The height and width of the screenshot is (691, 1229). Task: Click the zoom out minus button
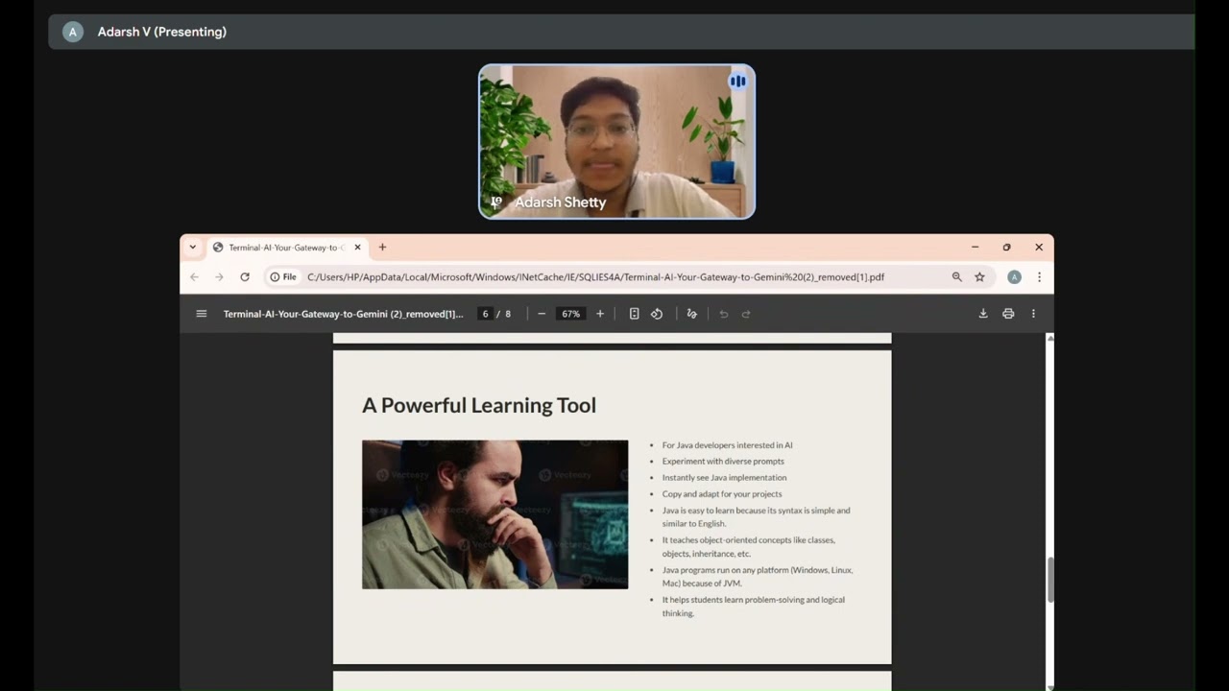pos(542,314)
